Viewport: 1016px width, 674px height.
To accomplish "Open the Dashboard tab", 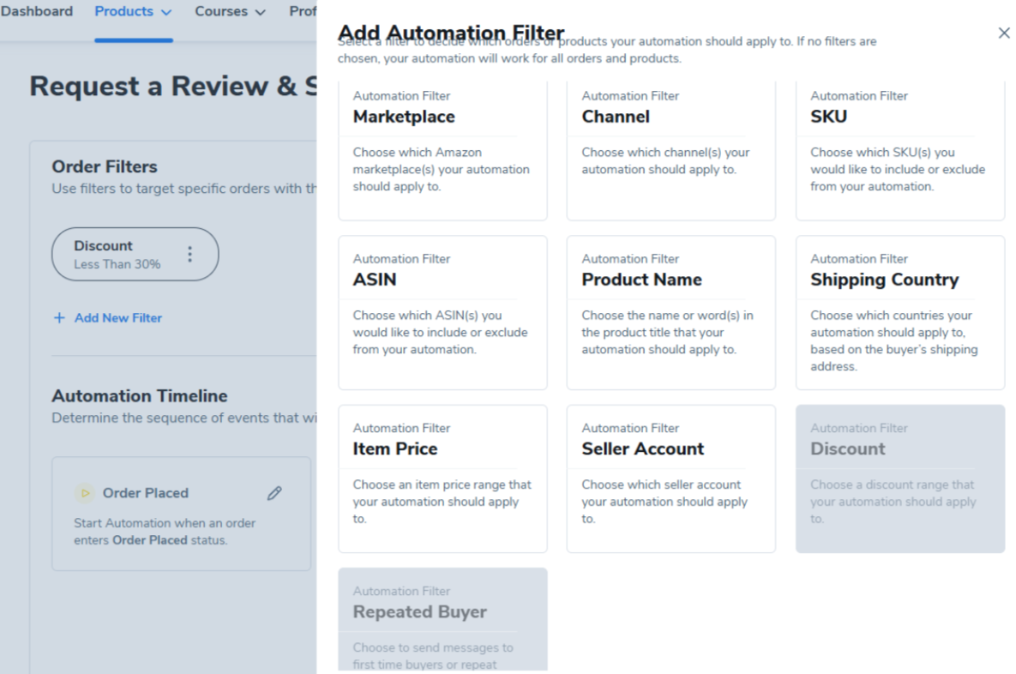I will pos(37,12).
